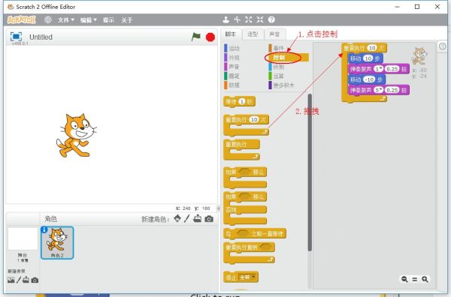Click the blocks palette vertical scrollbar

pyautogui.click(x=310, y=172)
